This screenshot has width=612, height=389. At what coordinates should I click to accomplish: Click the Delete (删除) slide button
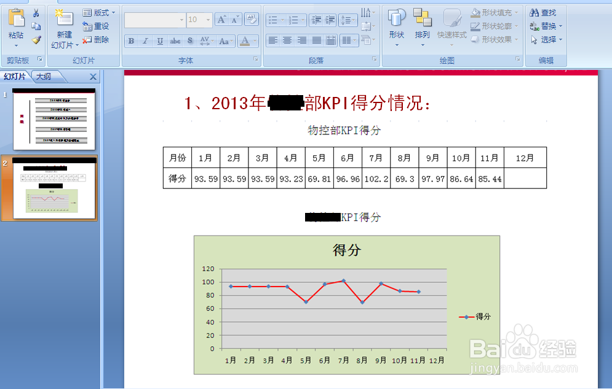95,40
